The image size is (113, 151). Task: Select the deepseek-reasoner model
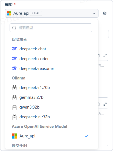point(52,69)
